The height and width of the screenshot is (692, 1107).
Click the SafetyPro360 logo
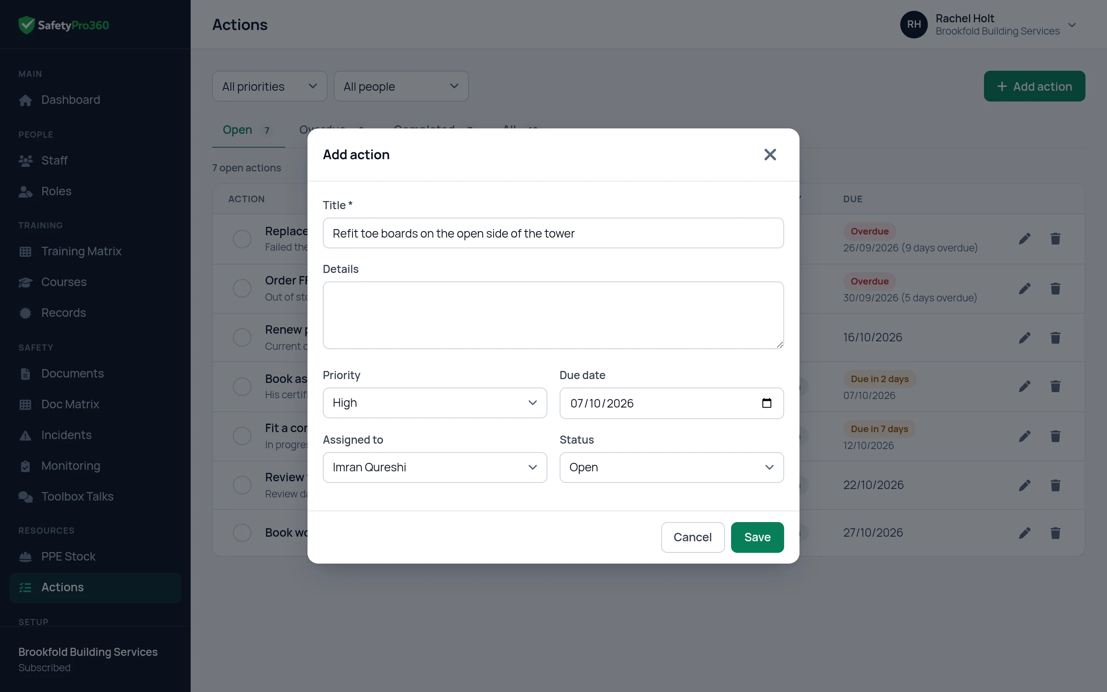point(63,25)
